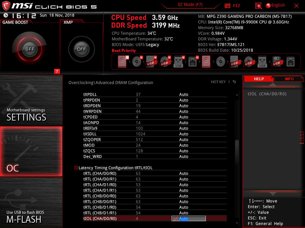The height and width of the screenshot is (228, 305).
Task: Select UEFI USB hard disk boot icon
Action: pos(151,61)
